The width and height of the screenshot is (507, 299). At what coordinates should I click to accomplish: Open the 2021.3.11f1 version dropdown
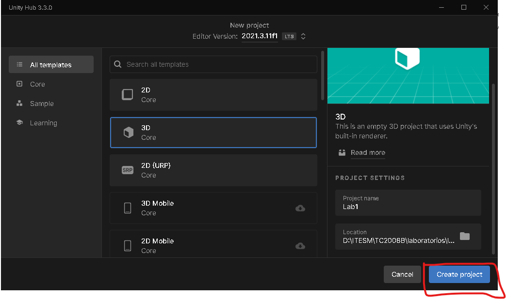click(x=260, y=36)
